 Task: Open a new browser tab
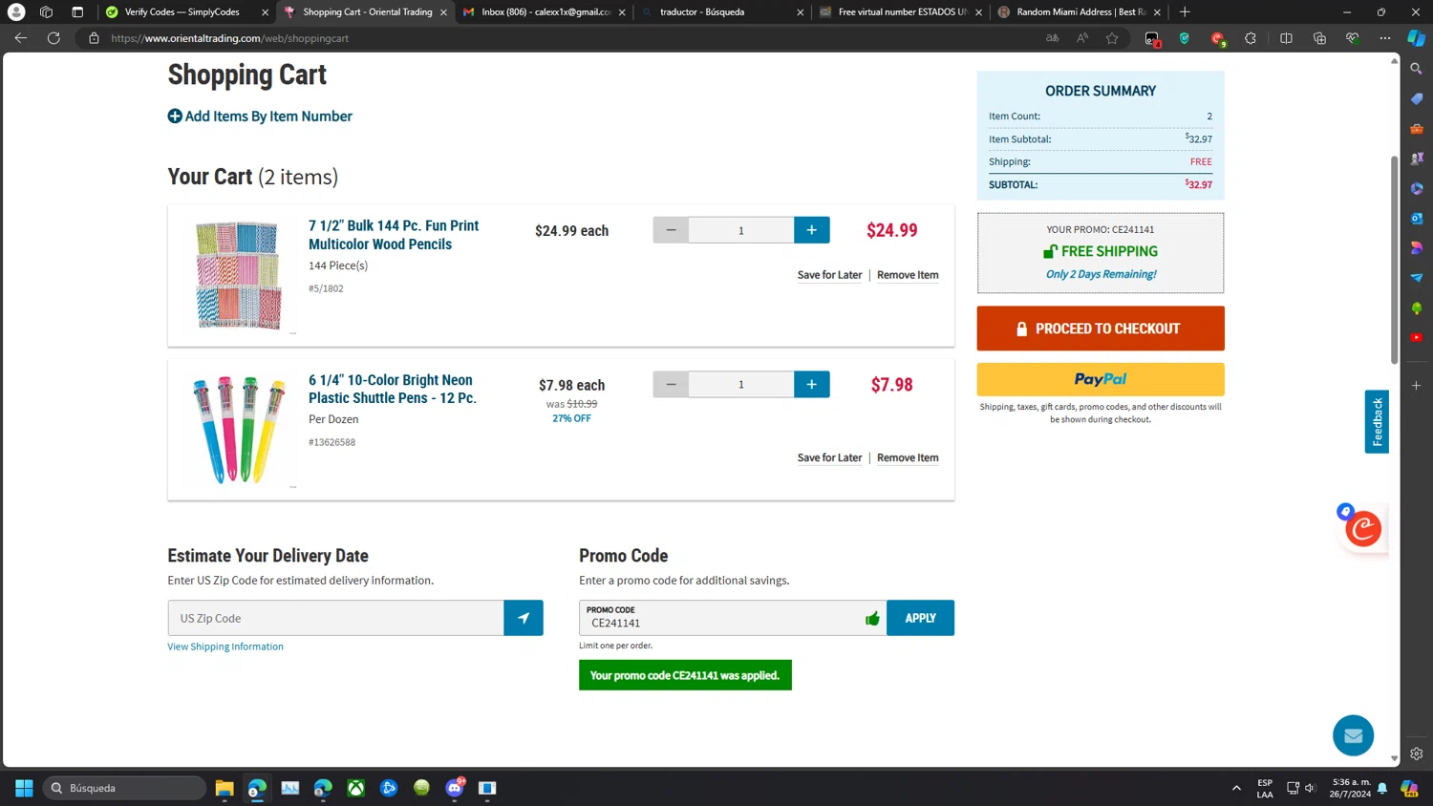tap(1185, 12)
